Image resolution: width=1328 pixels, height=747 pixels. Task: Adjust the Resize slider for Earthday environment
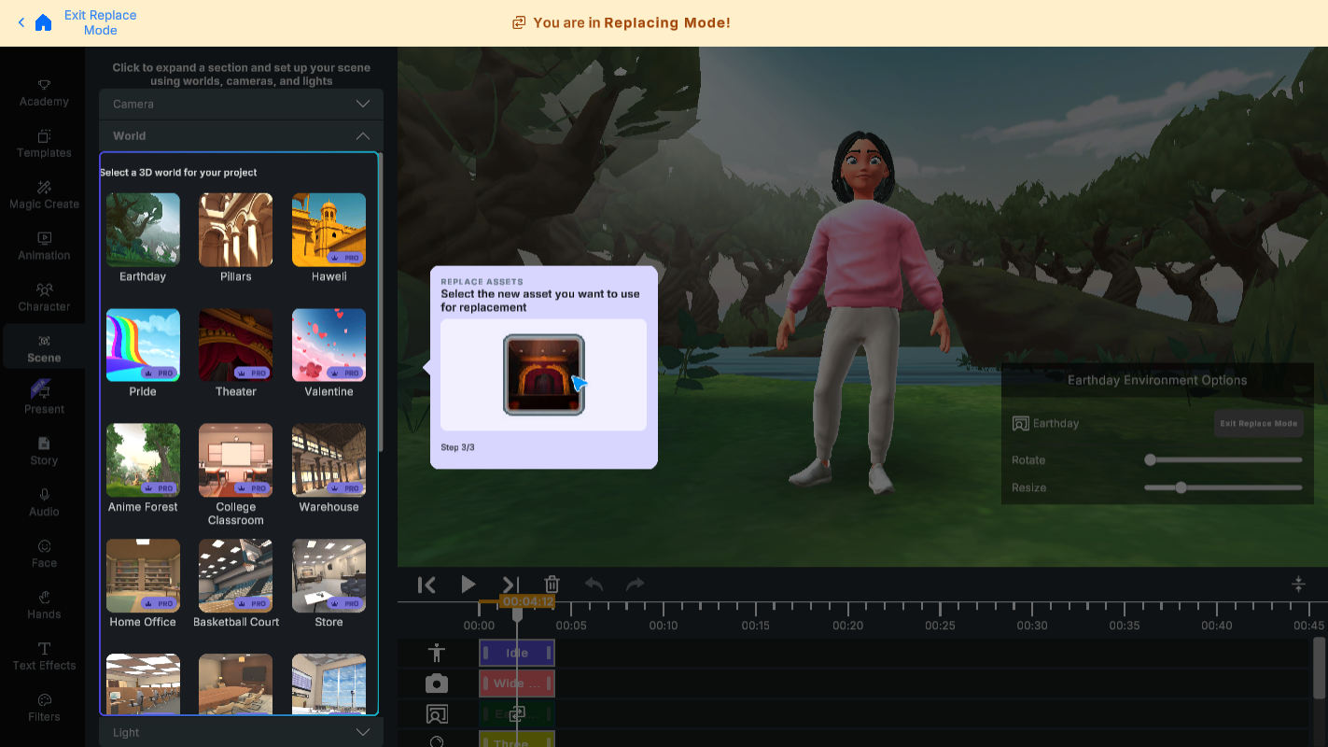click(x=1181, y=486)
